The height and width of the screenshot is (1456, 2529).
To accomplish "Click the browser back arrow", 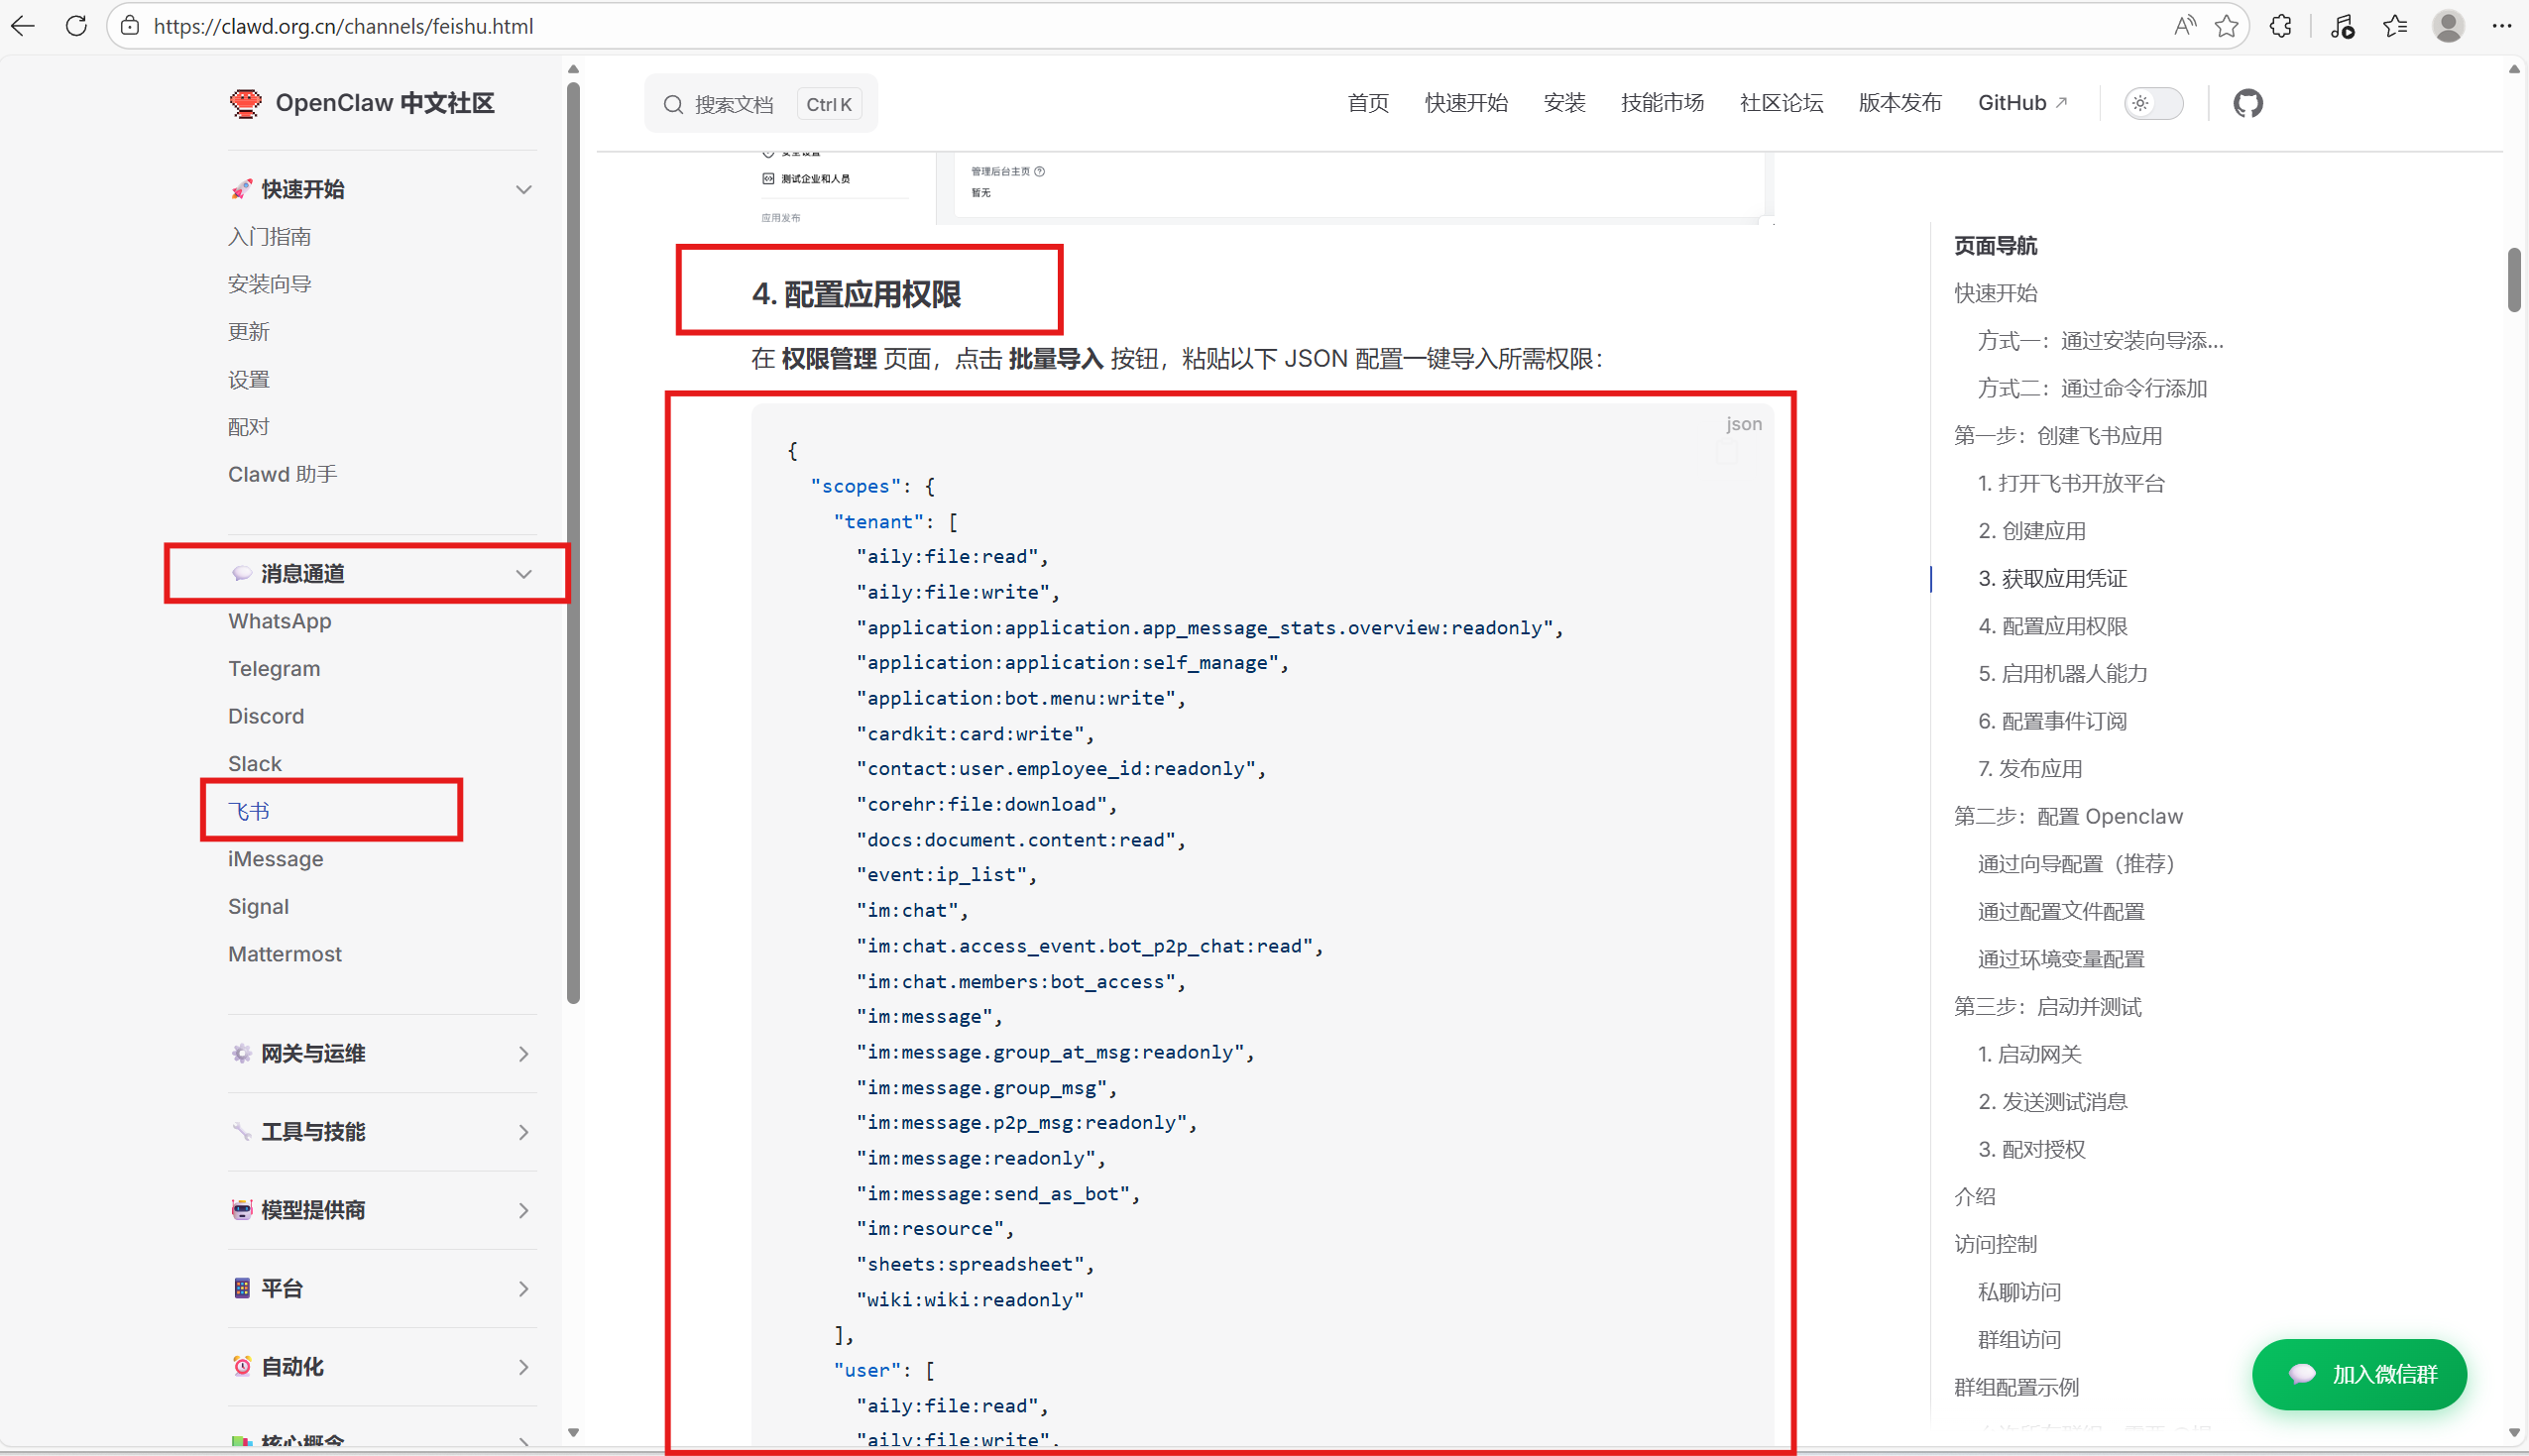I will coord(23,26).
